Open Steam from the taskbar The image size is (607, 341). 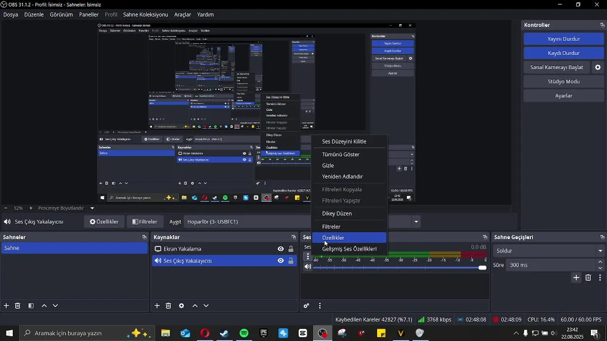(224, 333)
